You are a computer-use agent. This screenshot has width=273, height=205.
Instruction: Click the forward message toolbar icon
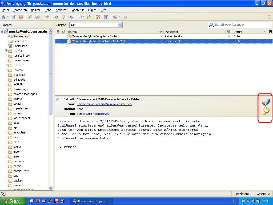(71, 17)
